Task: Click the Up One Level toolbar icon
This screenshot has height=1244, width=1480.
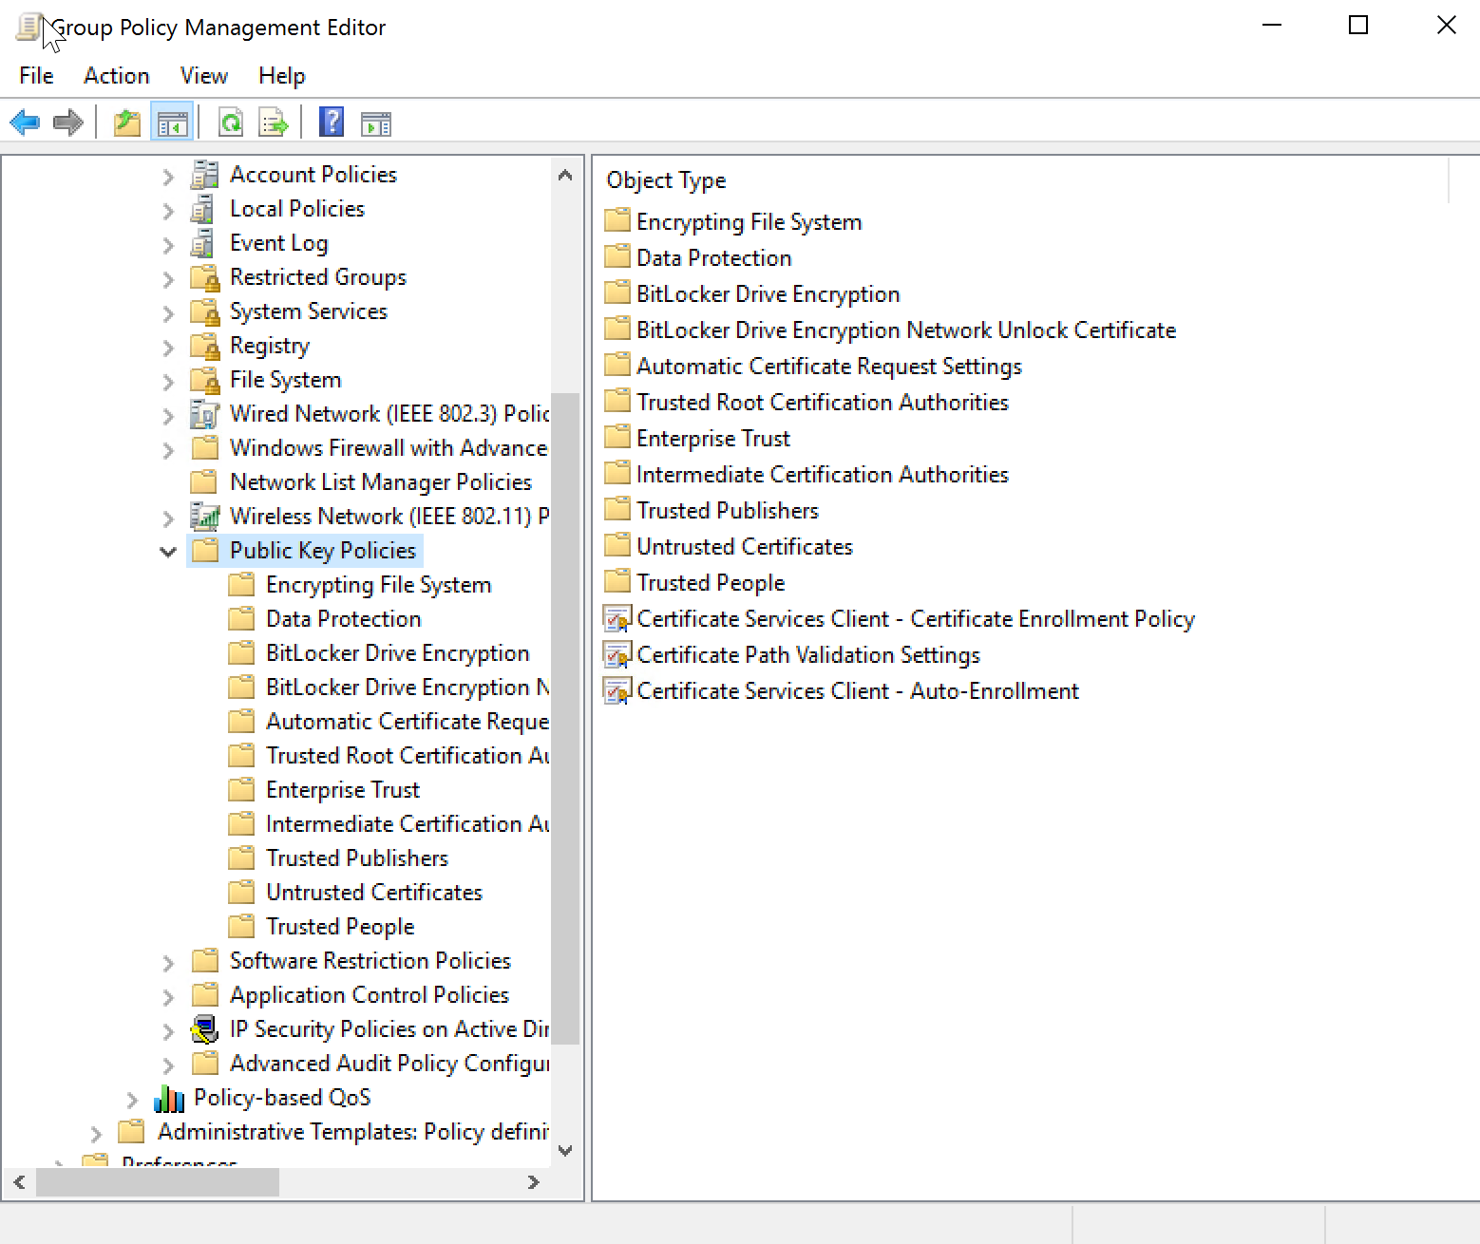Action: coord(126,123)
